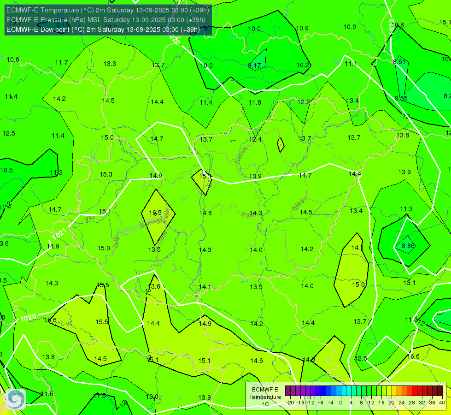This screenshot has height=415, width=451.
Task: Click the Békés county label
Action: (x=299, y=204)
